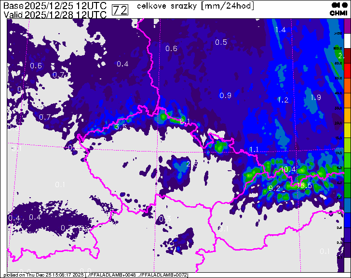Click the boxed forecast hour 72
This screenshot has height=278, width=351.
click(119, 10)
